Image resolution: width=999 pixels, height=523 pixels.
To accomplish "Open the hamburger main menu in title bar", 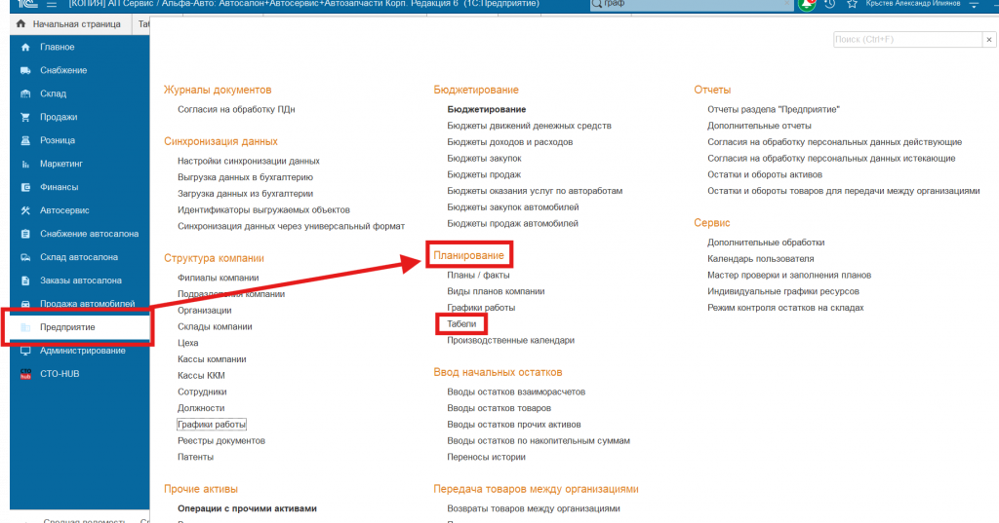I will coord(52,5).
